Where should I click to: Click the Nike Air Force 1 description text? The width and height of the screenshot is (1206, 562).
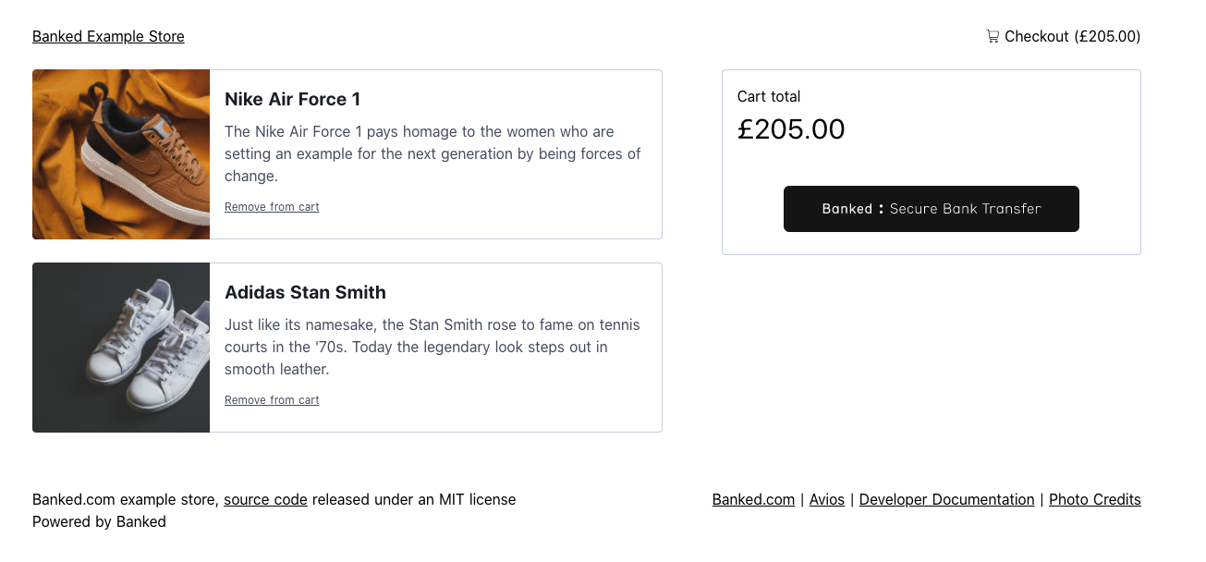pos(432,153)
